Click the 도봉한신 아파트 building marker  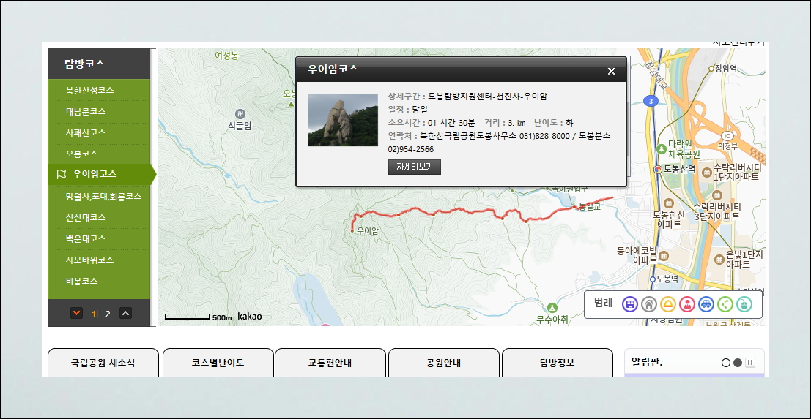click(x=668, y=203)
